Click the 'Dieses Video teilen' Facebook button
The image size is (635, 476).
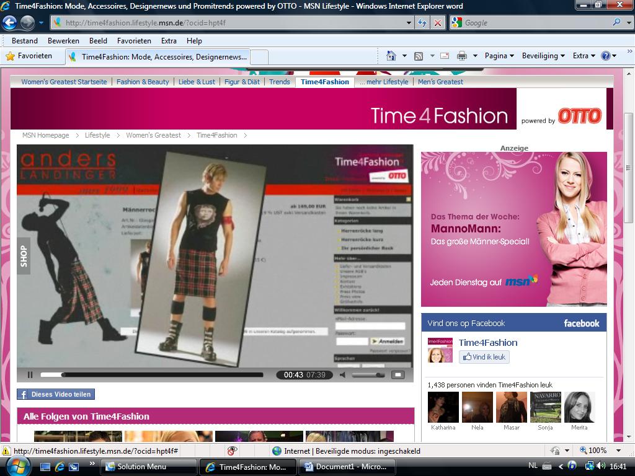click(56, 394)
